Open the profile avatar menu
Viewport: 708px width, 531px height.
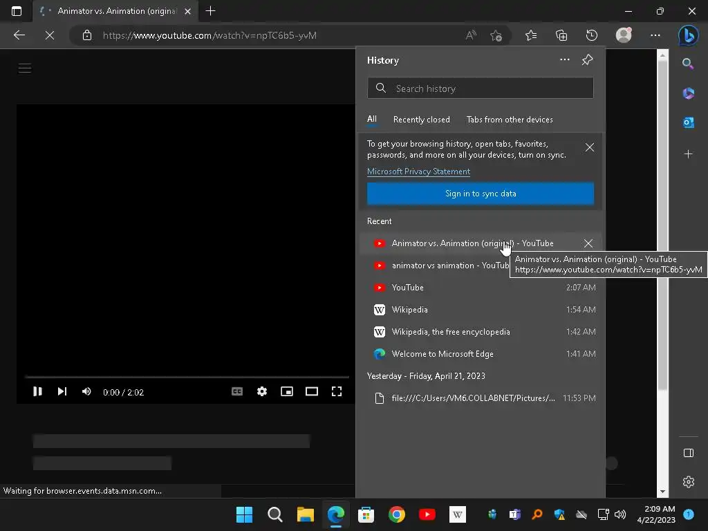pyautogui.click(x=624, y=35)
